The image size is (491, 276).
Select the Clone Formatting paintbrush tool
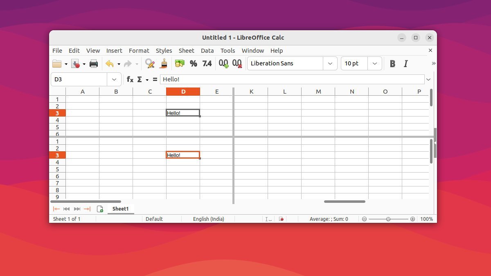click(x=164, y=63)
